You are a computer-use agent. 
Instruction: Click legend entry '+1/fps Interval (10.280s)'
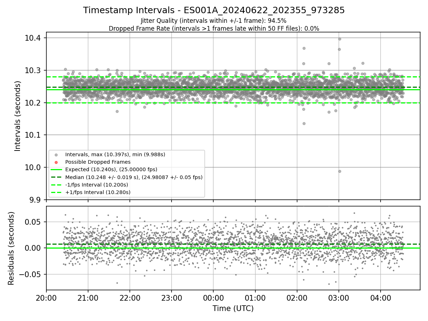[98, 192]
